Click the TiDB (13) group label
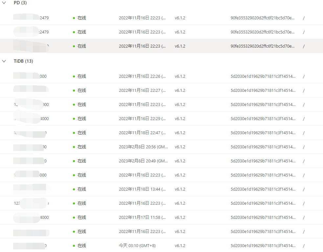Viewport: 323px width, 252px height. click(23, 61)
